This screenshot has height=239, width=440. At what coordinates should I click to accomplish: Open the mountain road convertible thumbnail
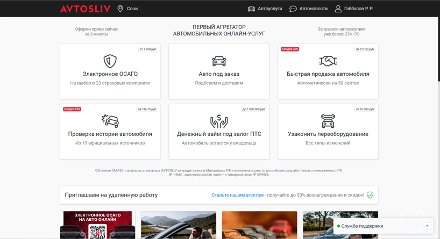click(179, 225)
